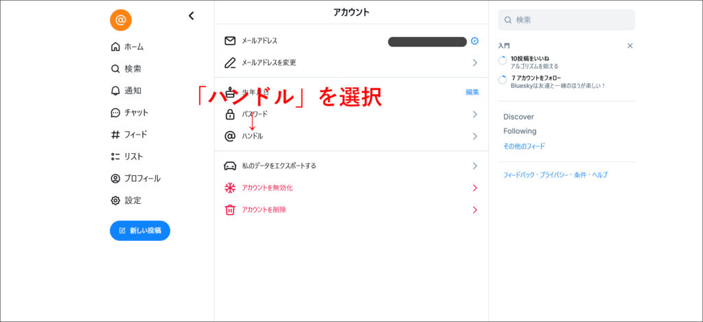This screenshot has width=703, height=322.
Task: Select the ハンドル row label
Action: pos(253,137)
